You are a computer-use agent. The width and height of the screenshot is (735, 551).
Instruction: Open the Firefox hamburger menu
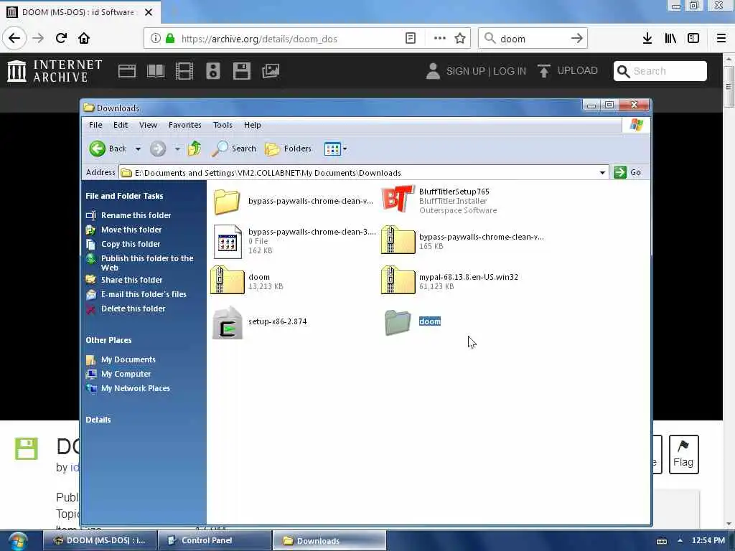(x=721, y=39)
